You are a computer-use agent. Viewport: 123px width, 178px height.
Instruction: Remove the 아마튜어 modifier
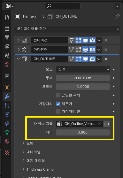click(106, 50)
